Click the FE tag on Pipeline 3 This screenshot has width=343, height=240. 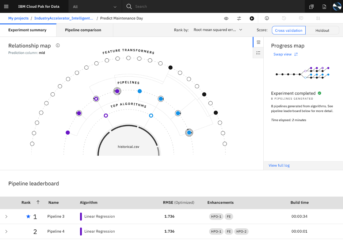(229, 216)
